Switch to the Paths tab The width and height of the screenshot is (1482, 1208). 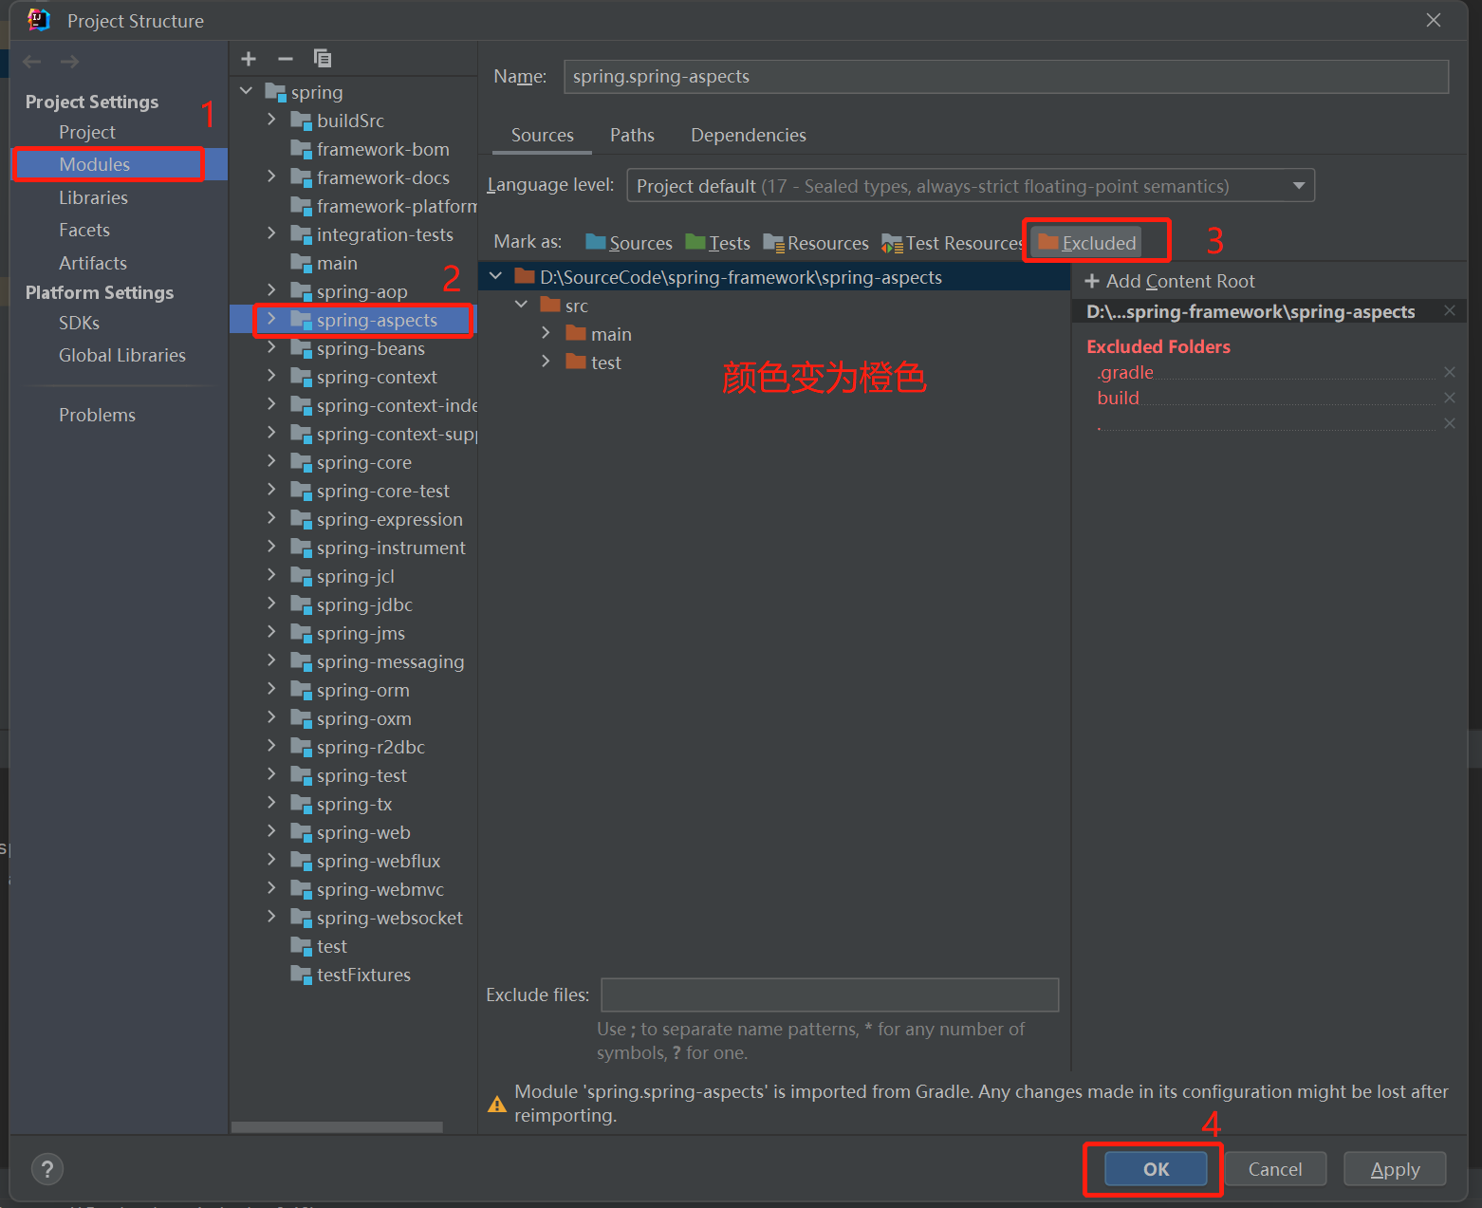coord(633,135)
